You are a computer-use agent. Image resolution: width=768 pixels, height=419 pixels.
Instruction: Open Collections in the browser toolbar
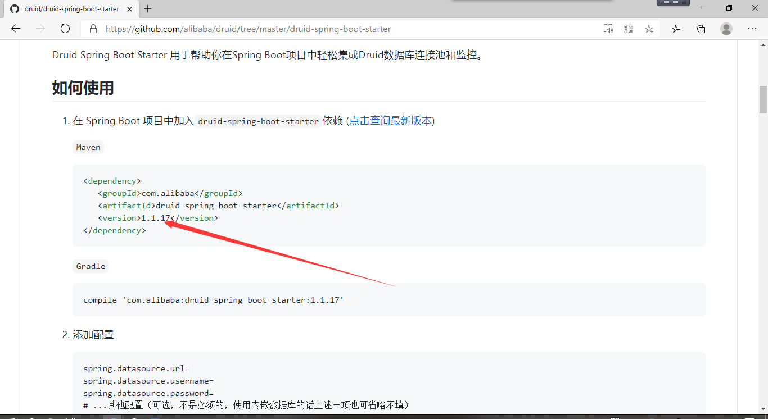pyautogui.click(x=701, y=29)
